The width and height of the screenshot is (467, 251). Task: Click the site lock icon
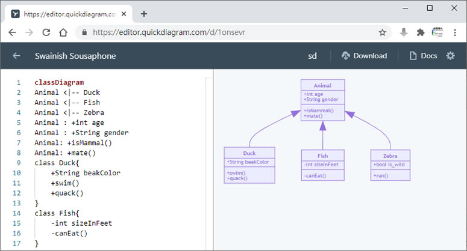pos(84,32)
